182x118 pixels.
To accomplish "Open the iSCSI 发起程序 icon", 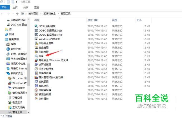I will 36,26.
